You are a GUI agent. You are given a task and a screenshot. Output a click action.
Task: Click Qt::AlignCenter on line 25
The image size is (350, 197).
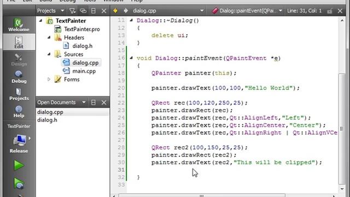tap(258, 125)
